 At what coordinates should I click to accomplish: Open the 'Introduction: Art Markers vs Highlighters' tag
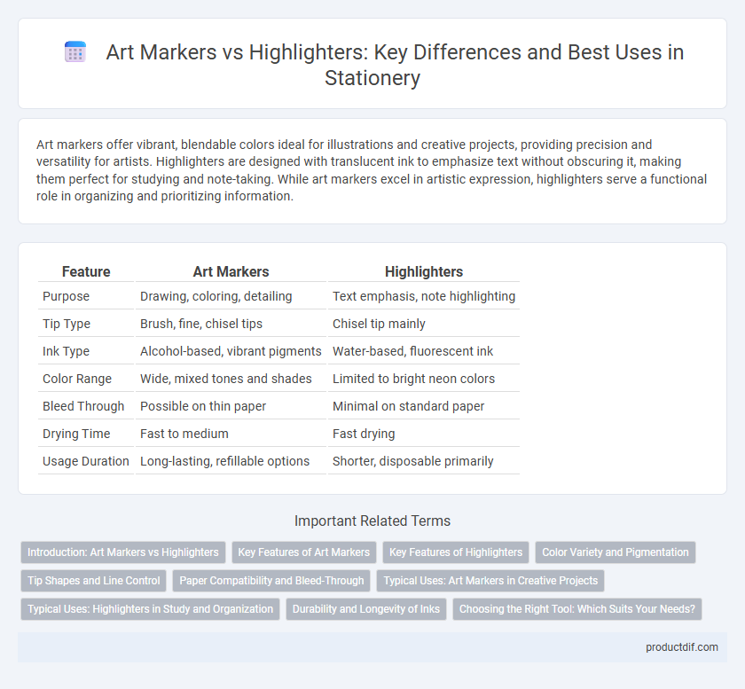click(x=123, y=552)
